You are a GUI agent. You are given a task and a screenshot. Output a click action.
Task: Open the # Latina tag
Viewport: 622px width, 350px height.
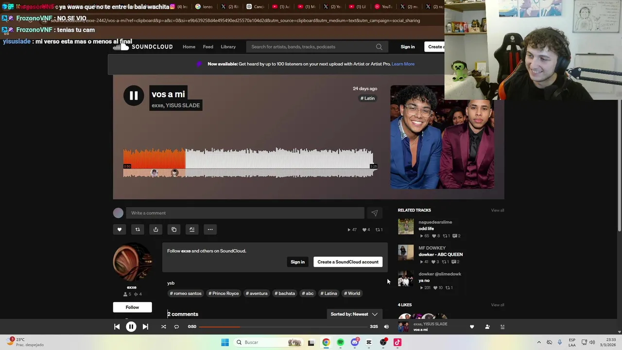329,293
